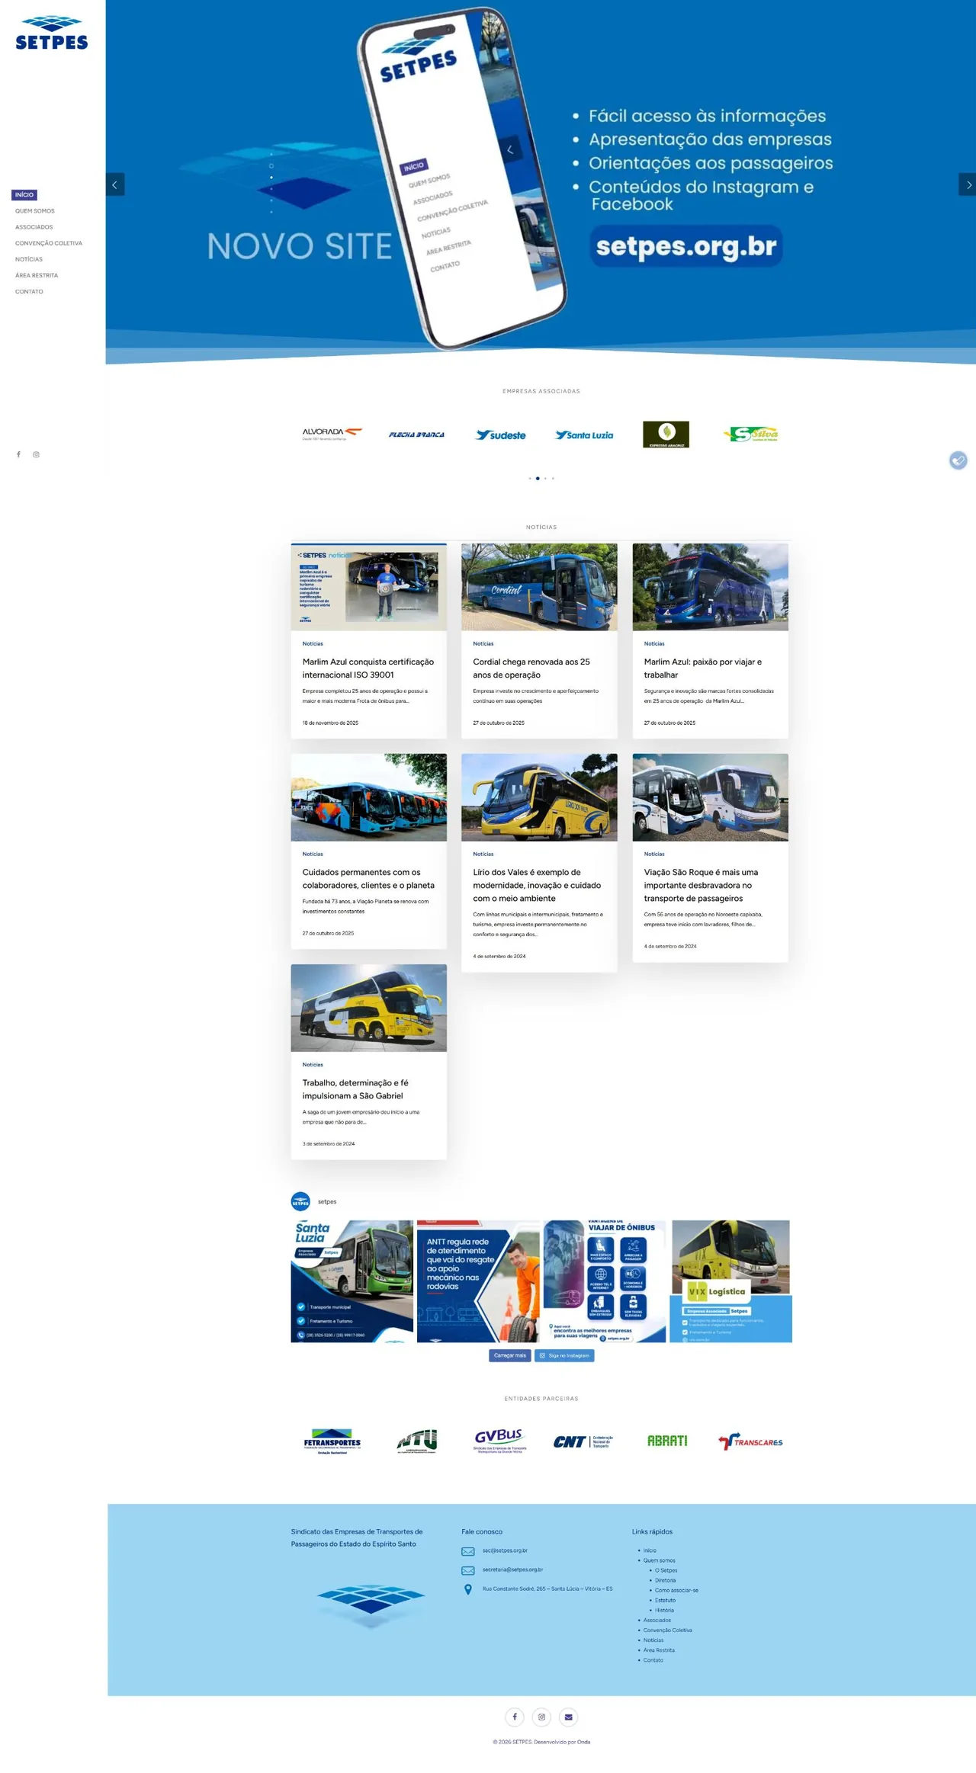
Task: Click the Siga no Instagram button
Action: [x=564, y=1355]
